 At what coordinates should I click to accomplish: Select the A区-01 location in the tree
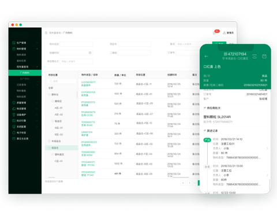click(x=59, y=108)
